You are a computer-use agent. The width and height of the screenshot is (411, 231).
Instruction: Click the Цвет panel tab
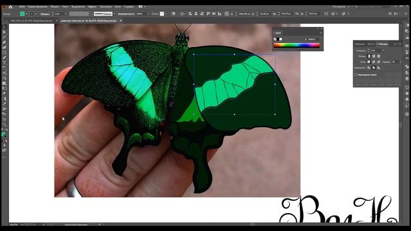click(x=278, y=33)
